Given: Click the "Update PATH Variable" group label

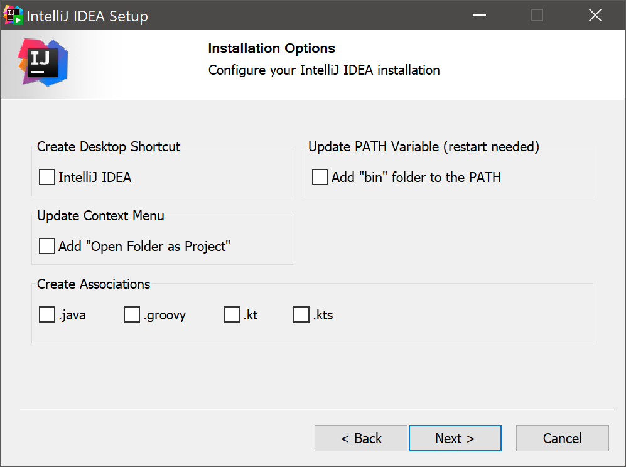Looking at the screenshot, I should point(424,147).
